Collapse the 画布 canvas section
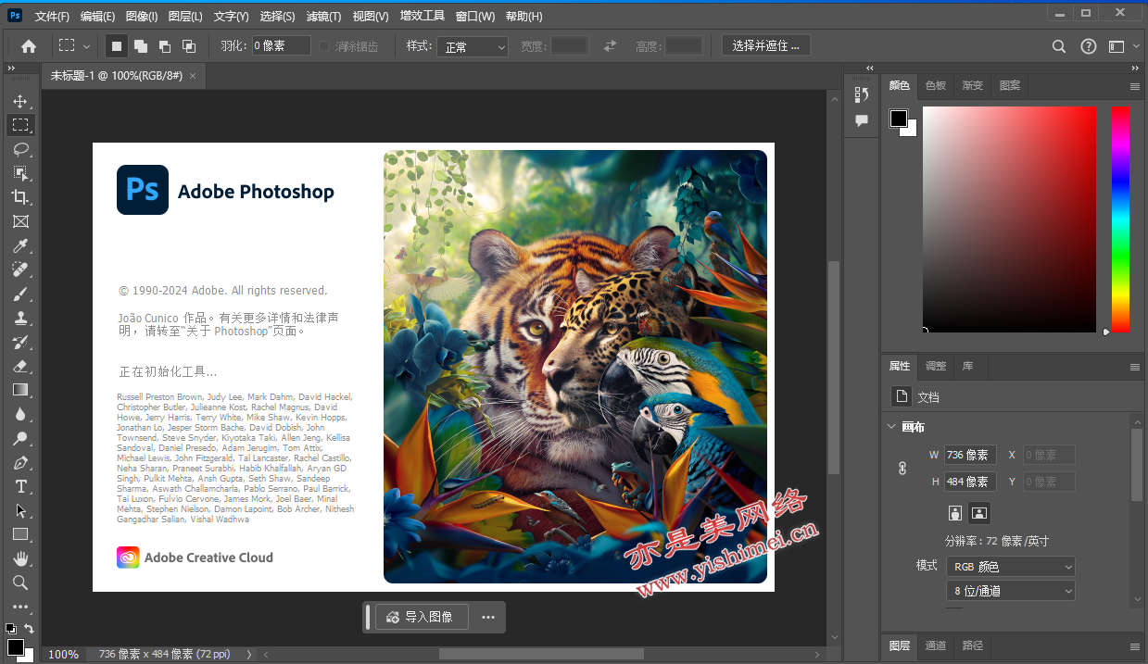Screen dimensions: 1148x664 892,427
